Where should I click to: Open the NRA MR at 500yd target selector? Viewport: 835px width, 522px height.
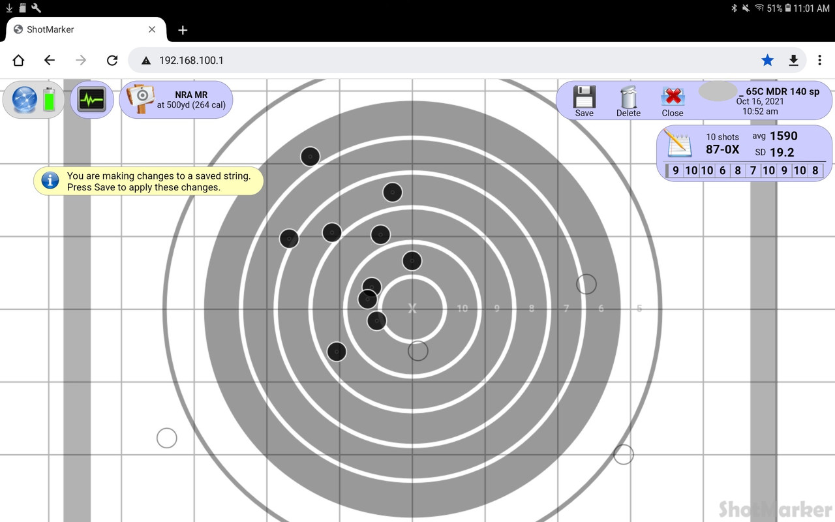tap(176, 100)
